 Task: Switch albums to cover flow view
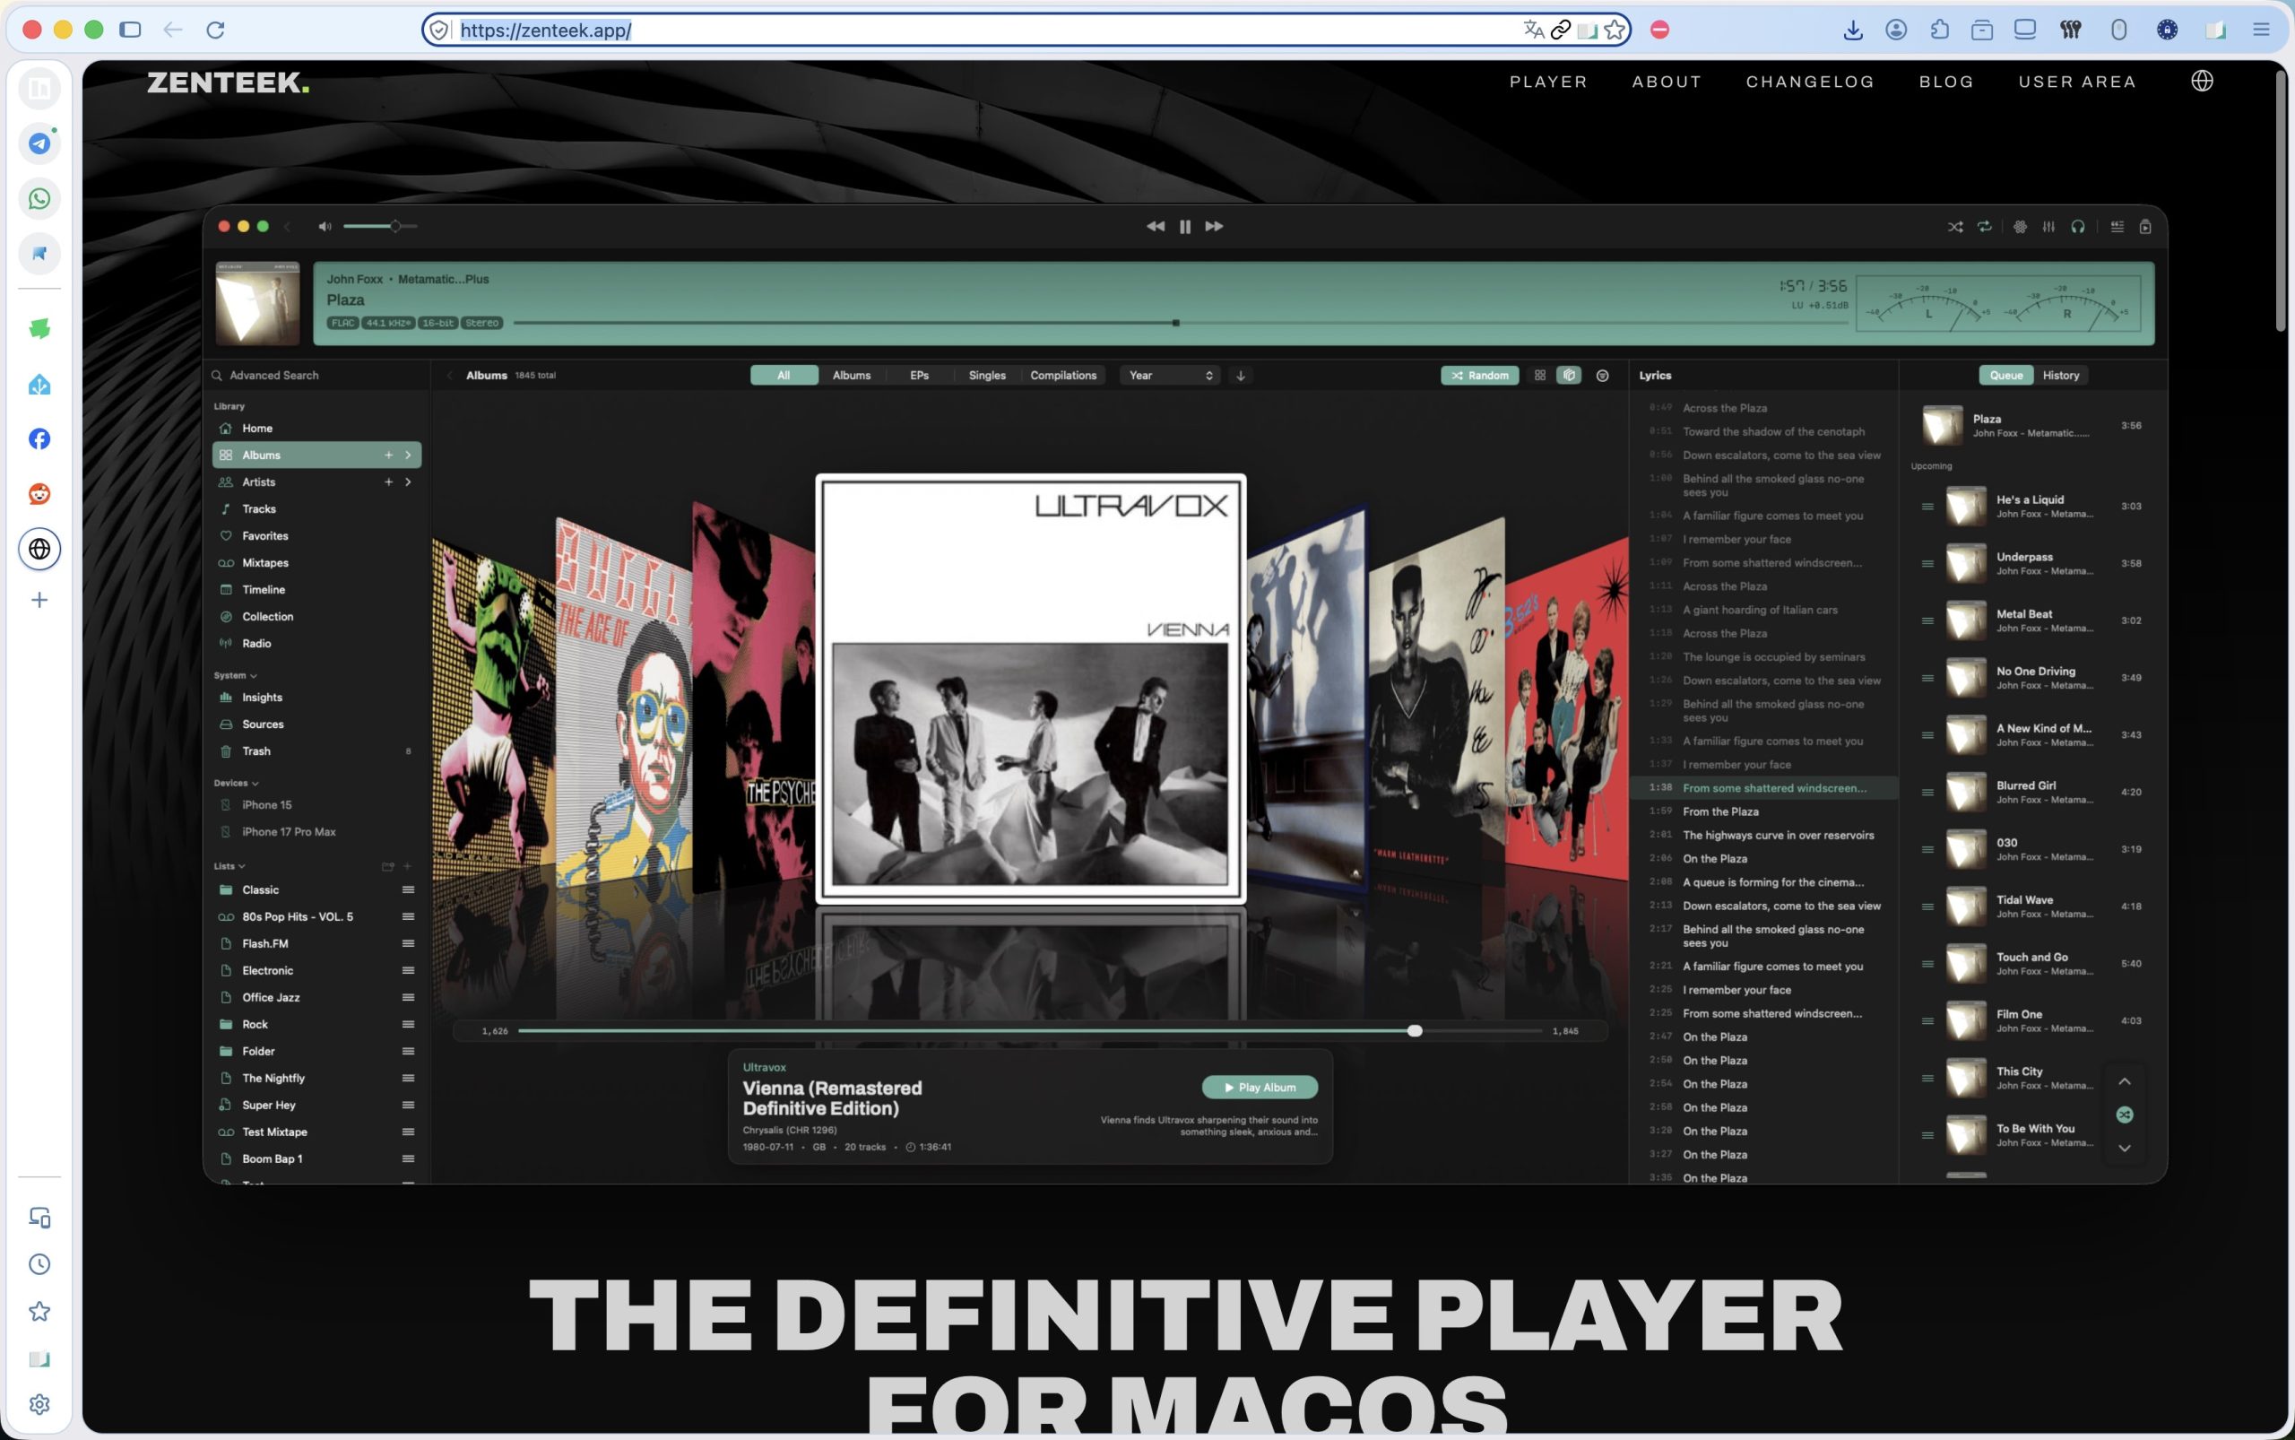pos(1570,375)
